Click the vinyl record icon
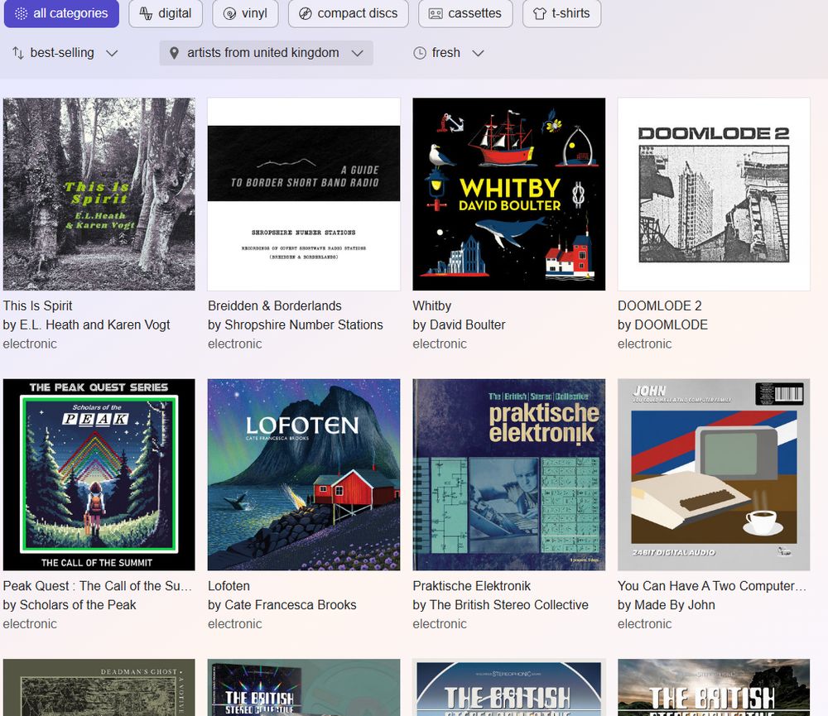 [229, 14]
